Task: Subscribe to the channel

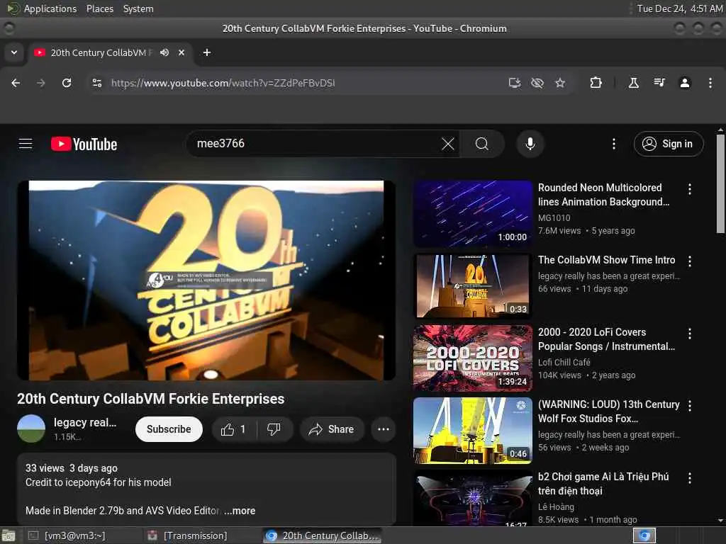Action: [169, 429]
